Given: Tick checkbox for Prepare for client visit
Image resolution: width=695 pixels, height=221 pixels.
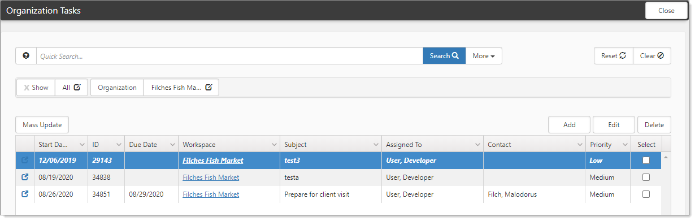Looking at the screenshot, I should point(646,194).
